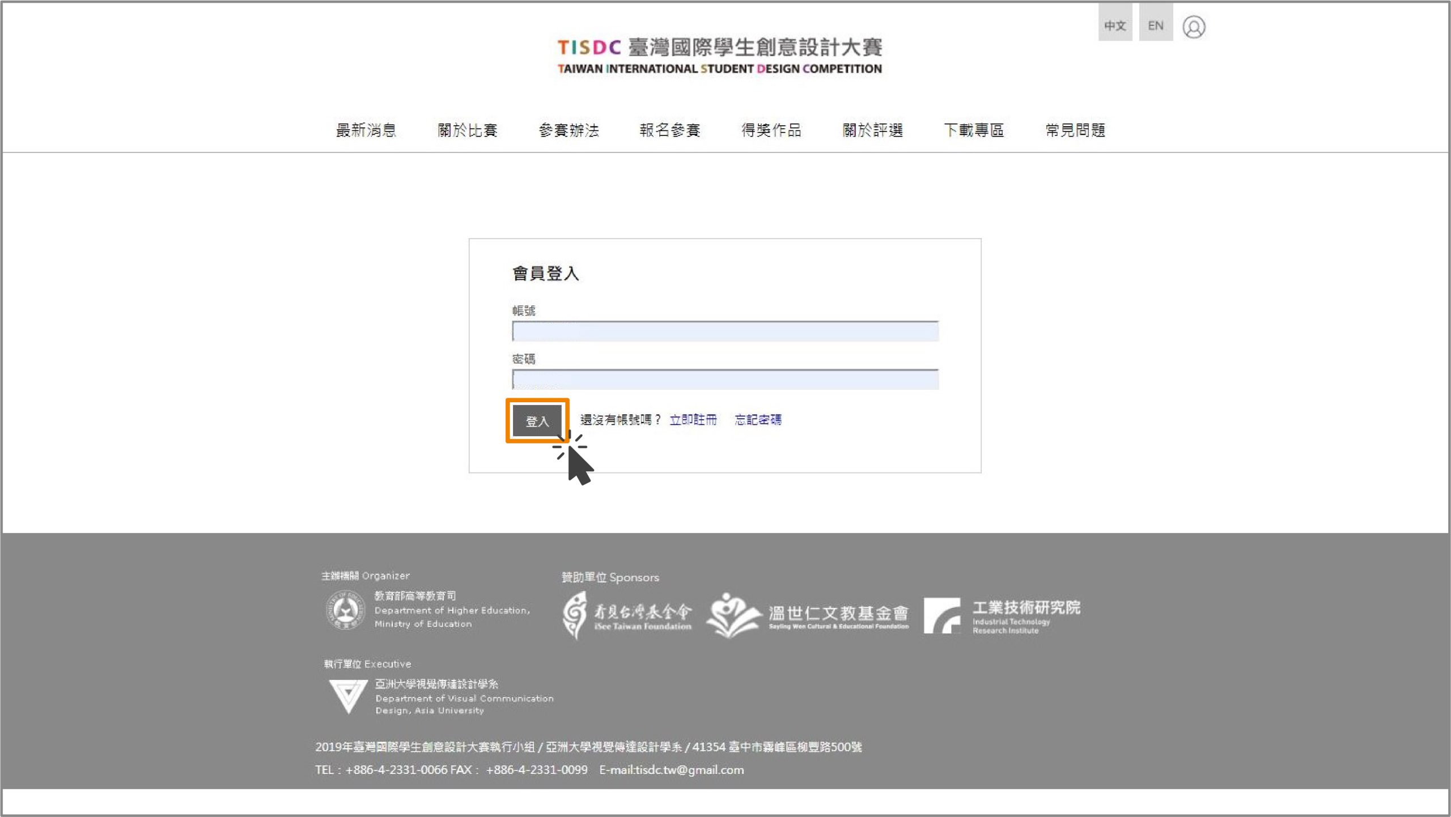Click the iSee Taiwan Foundation logo
The width and height of the screenshot is (1451, 817).
tap(626, 615)
